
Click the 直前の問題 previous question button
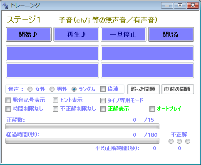[x=178, y=89]
